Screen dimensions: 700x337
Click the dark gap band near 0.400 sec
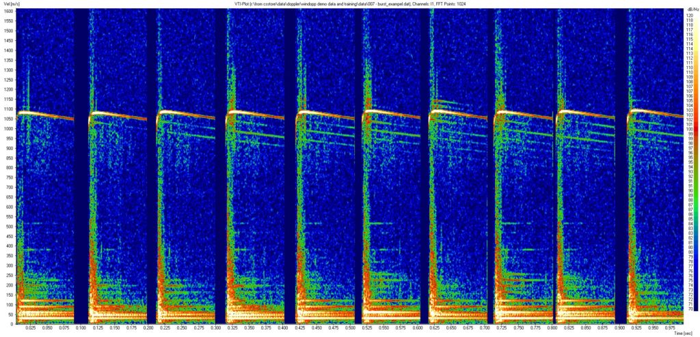click(289, 171)
